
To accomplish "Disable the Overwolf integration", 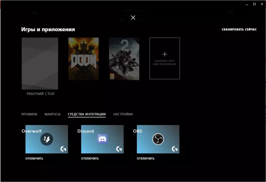I will click(x=34, y=159).
